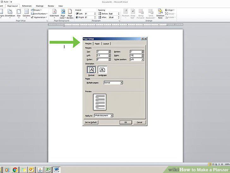Open Outlook from the taskbar
Image resolution: width=230 pixels, height=173 pixels.
(x=31, y=170)
